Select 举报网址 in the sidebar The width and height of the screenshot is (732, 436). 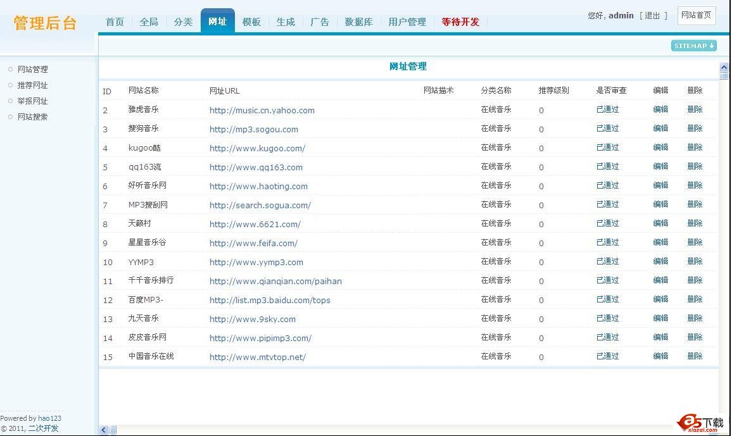pos(32,101)
